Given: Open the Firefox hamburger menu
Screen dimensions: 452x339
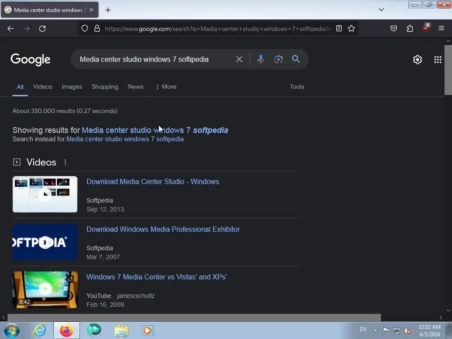Looking at the screenshot, I should click(441, 28).
